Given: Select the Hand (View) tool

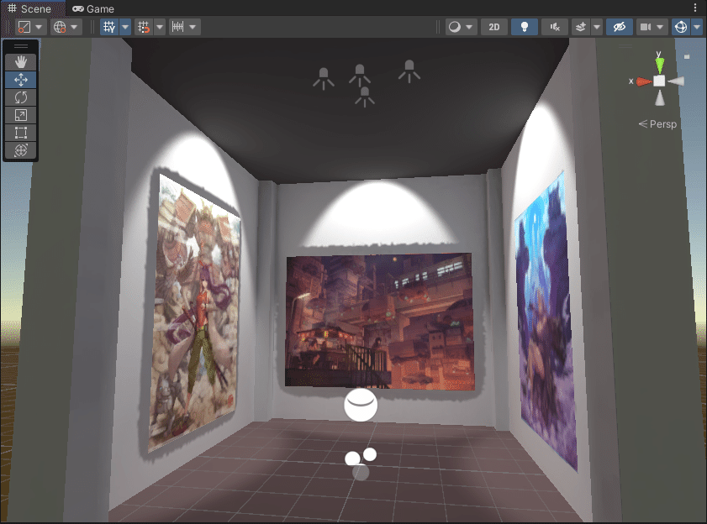Looking at the screenshot, I should tap(21, 62).
